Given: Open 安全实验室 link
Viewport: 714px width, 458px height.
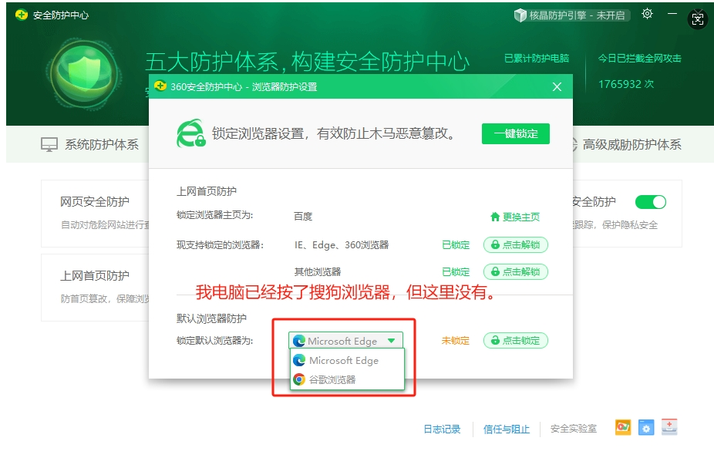Looking at the screenshot, I should click(x=574, y=429).
